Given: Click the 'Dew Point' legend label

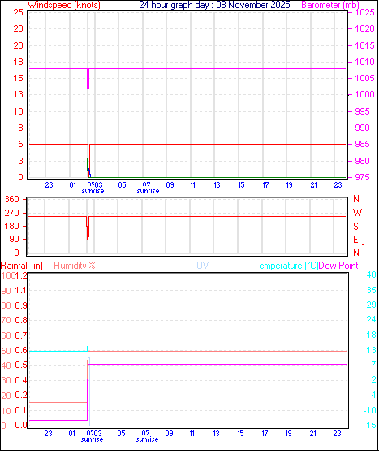Looking at the screenshot, I should pos(338,266).
